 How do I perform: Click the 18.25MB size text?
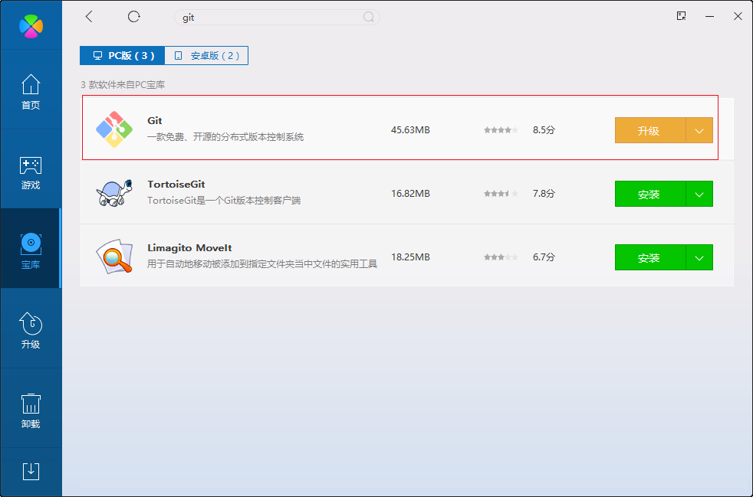pyautogui.click(x=410, y=257)
